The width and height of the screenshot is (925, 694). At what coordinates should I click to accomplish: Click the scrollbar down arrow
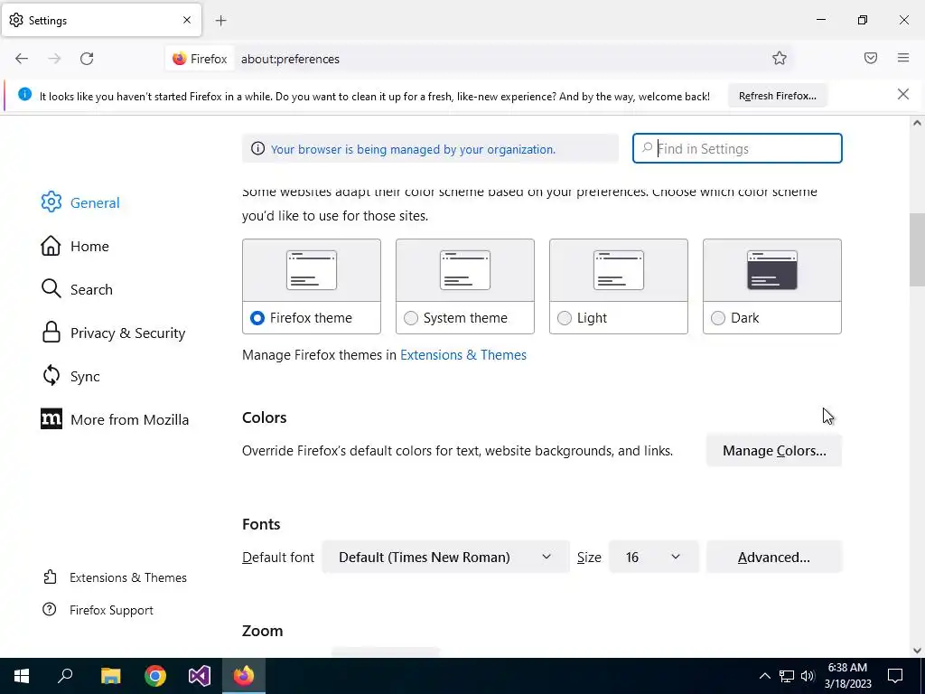(917, 651)
